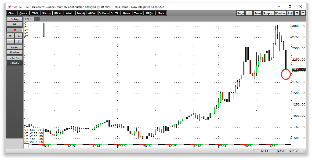Image resolution: width=312 pixels, height=160 pixels.
Task: Click the ReScl rescale button
Action: point(15,48)
